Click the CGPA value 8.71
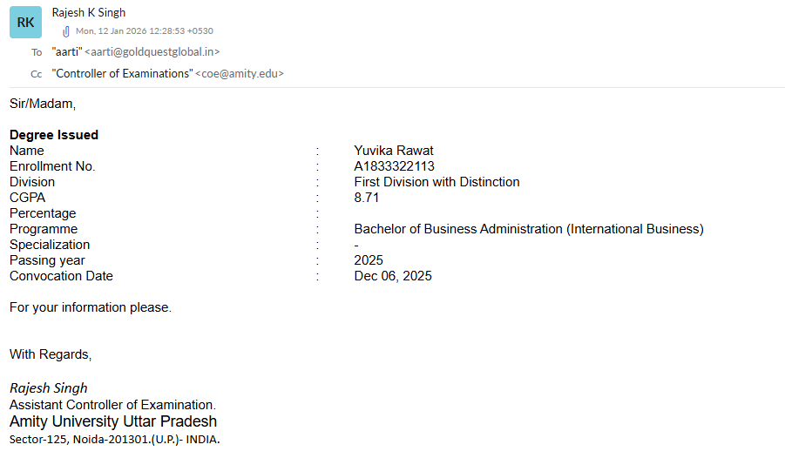This screenshot has width=785, height=458. (367, 198)
